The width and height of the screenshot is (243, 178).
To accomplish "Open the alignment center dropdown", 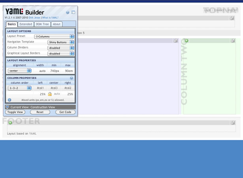I will tap(19, 71).
